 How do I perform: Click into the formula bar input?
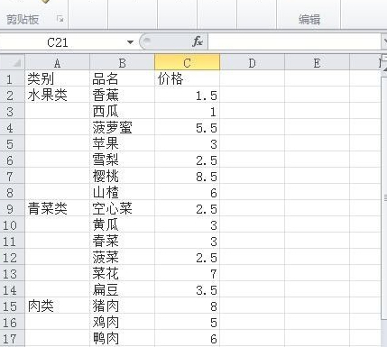[294, 41]
